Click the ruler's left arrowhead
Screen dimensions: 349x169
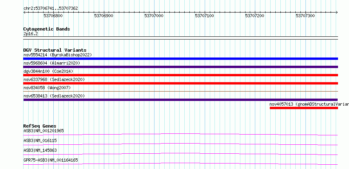point(24,12)
